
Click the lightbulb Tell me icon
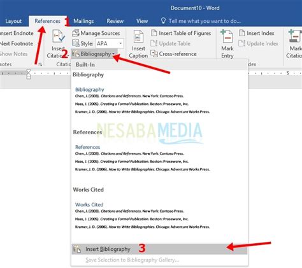(163, 21)
